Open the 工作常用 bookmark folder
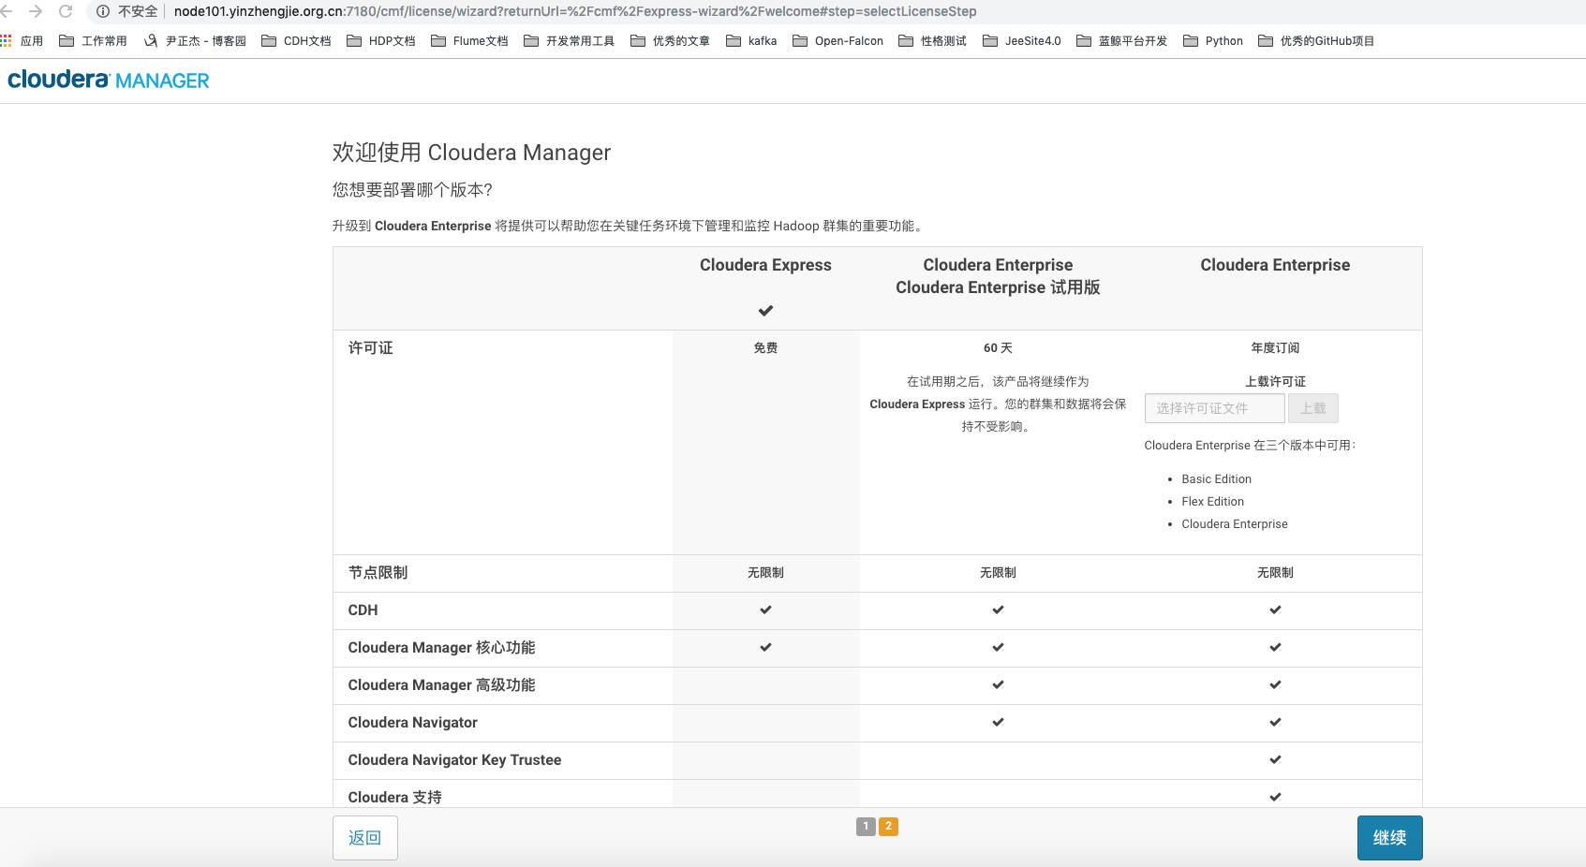 pyautogui.click(x=93, y=41)
